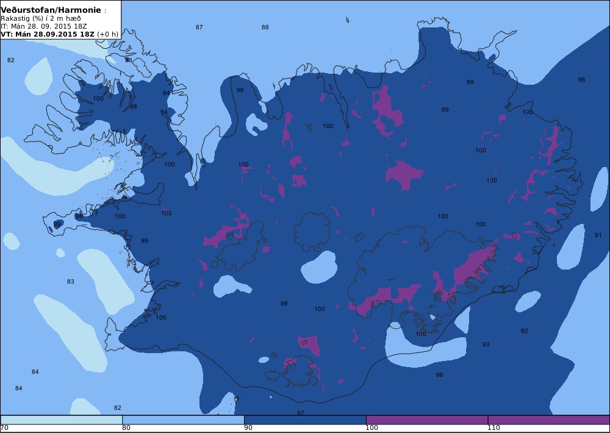This screenshot has height=433, width=610.
Task: Pick the purple 100–110 legend swatch
Action: 427,420
